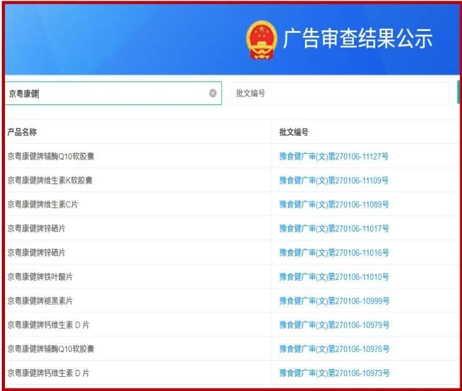Open approval link ending 10979号
The height and width of the screenshot is (391, 462).
335,325
